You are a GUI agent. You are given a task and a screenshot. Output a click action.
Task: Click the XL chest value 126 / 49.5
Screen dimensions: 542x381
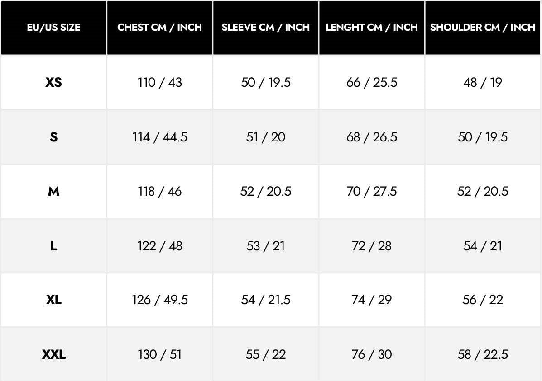(x=159, y=300)
